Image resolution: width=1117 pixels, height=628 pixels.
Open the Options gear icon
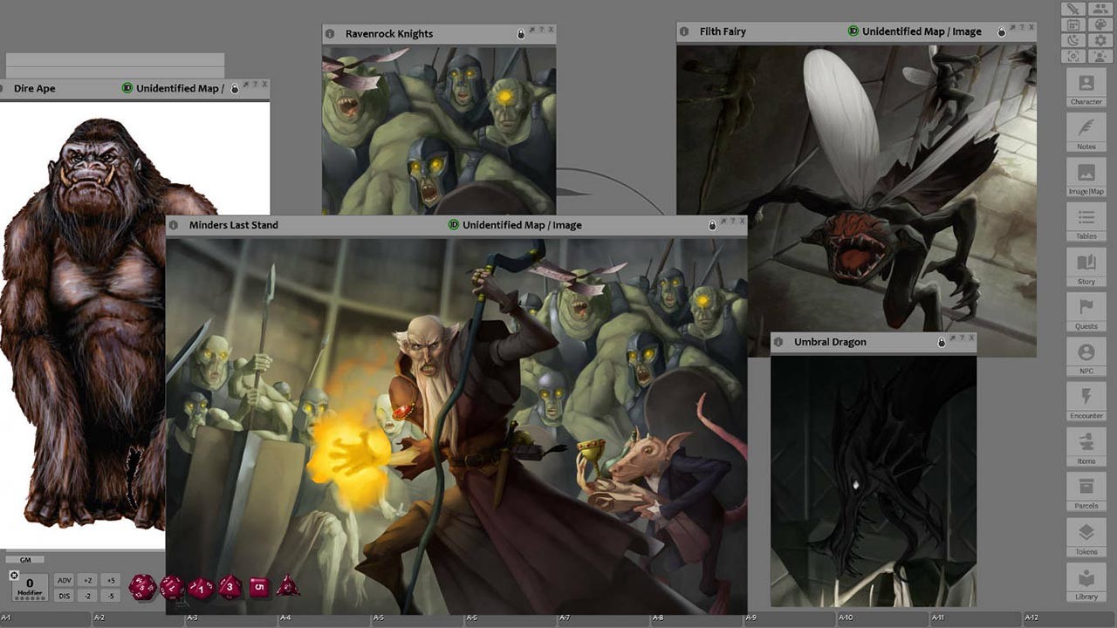tap(1100, 40)
